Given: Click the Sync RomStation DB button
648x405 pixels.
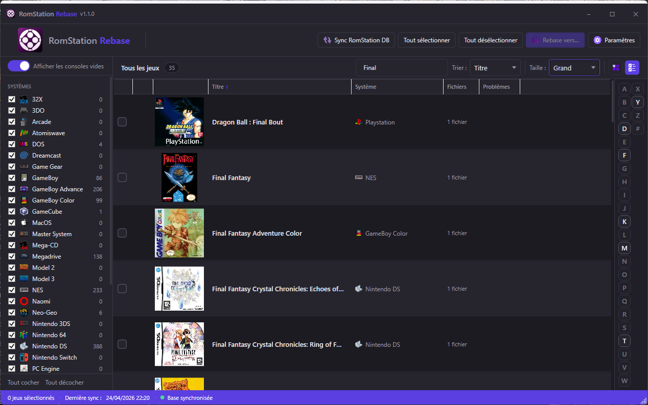Looking at the screenshot, I should click(x=356, y=40).
